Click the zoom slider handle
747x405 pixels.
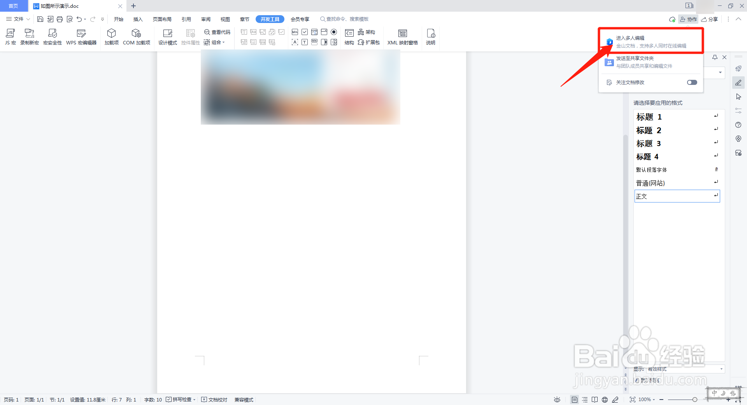coord(695,400)
